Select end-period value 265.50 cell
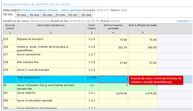 coord(143,49)
